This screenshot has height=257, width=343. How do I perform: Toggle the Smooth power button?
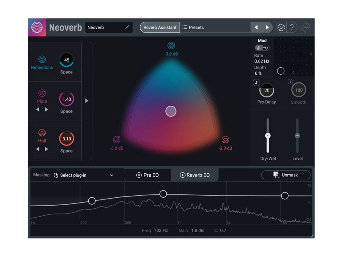[x=290, y=82]
